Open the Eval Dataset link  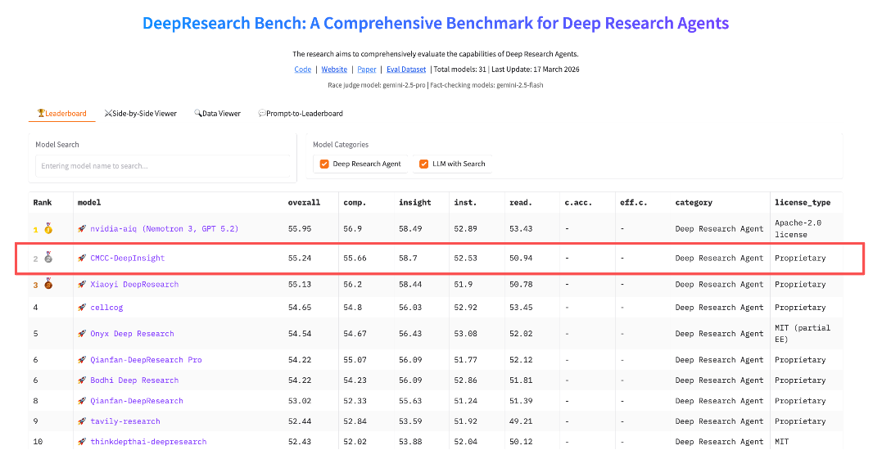406,70
